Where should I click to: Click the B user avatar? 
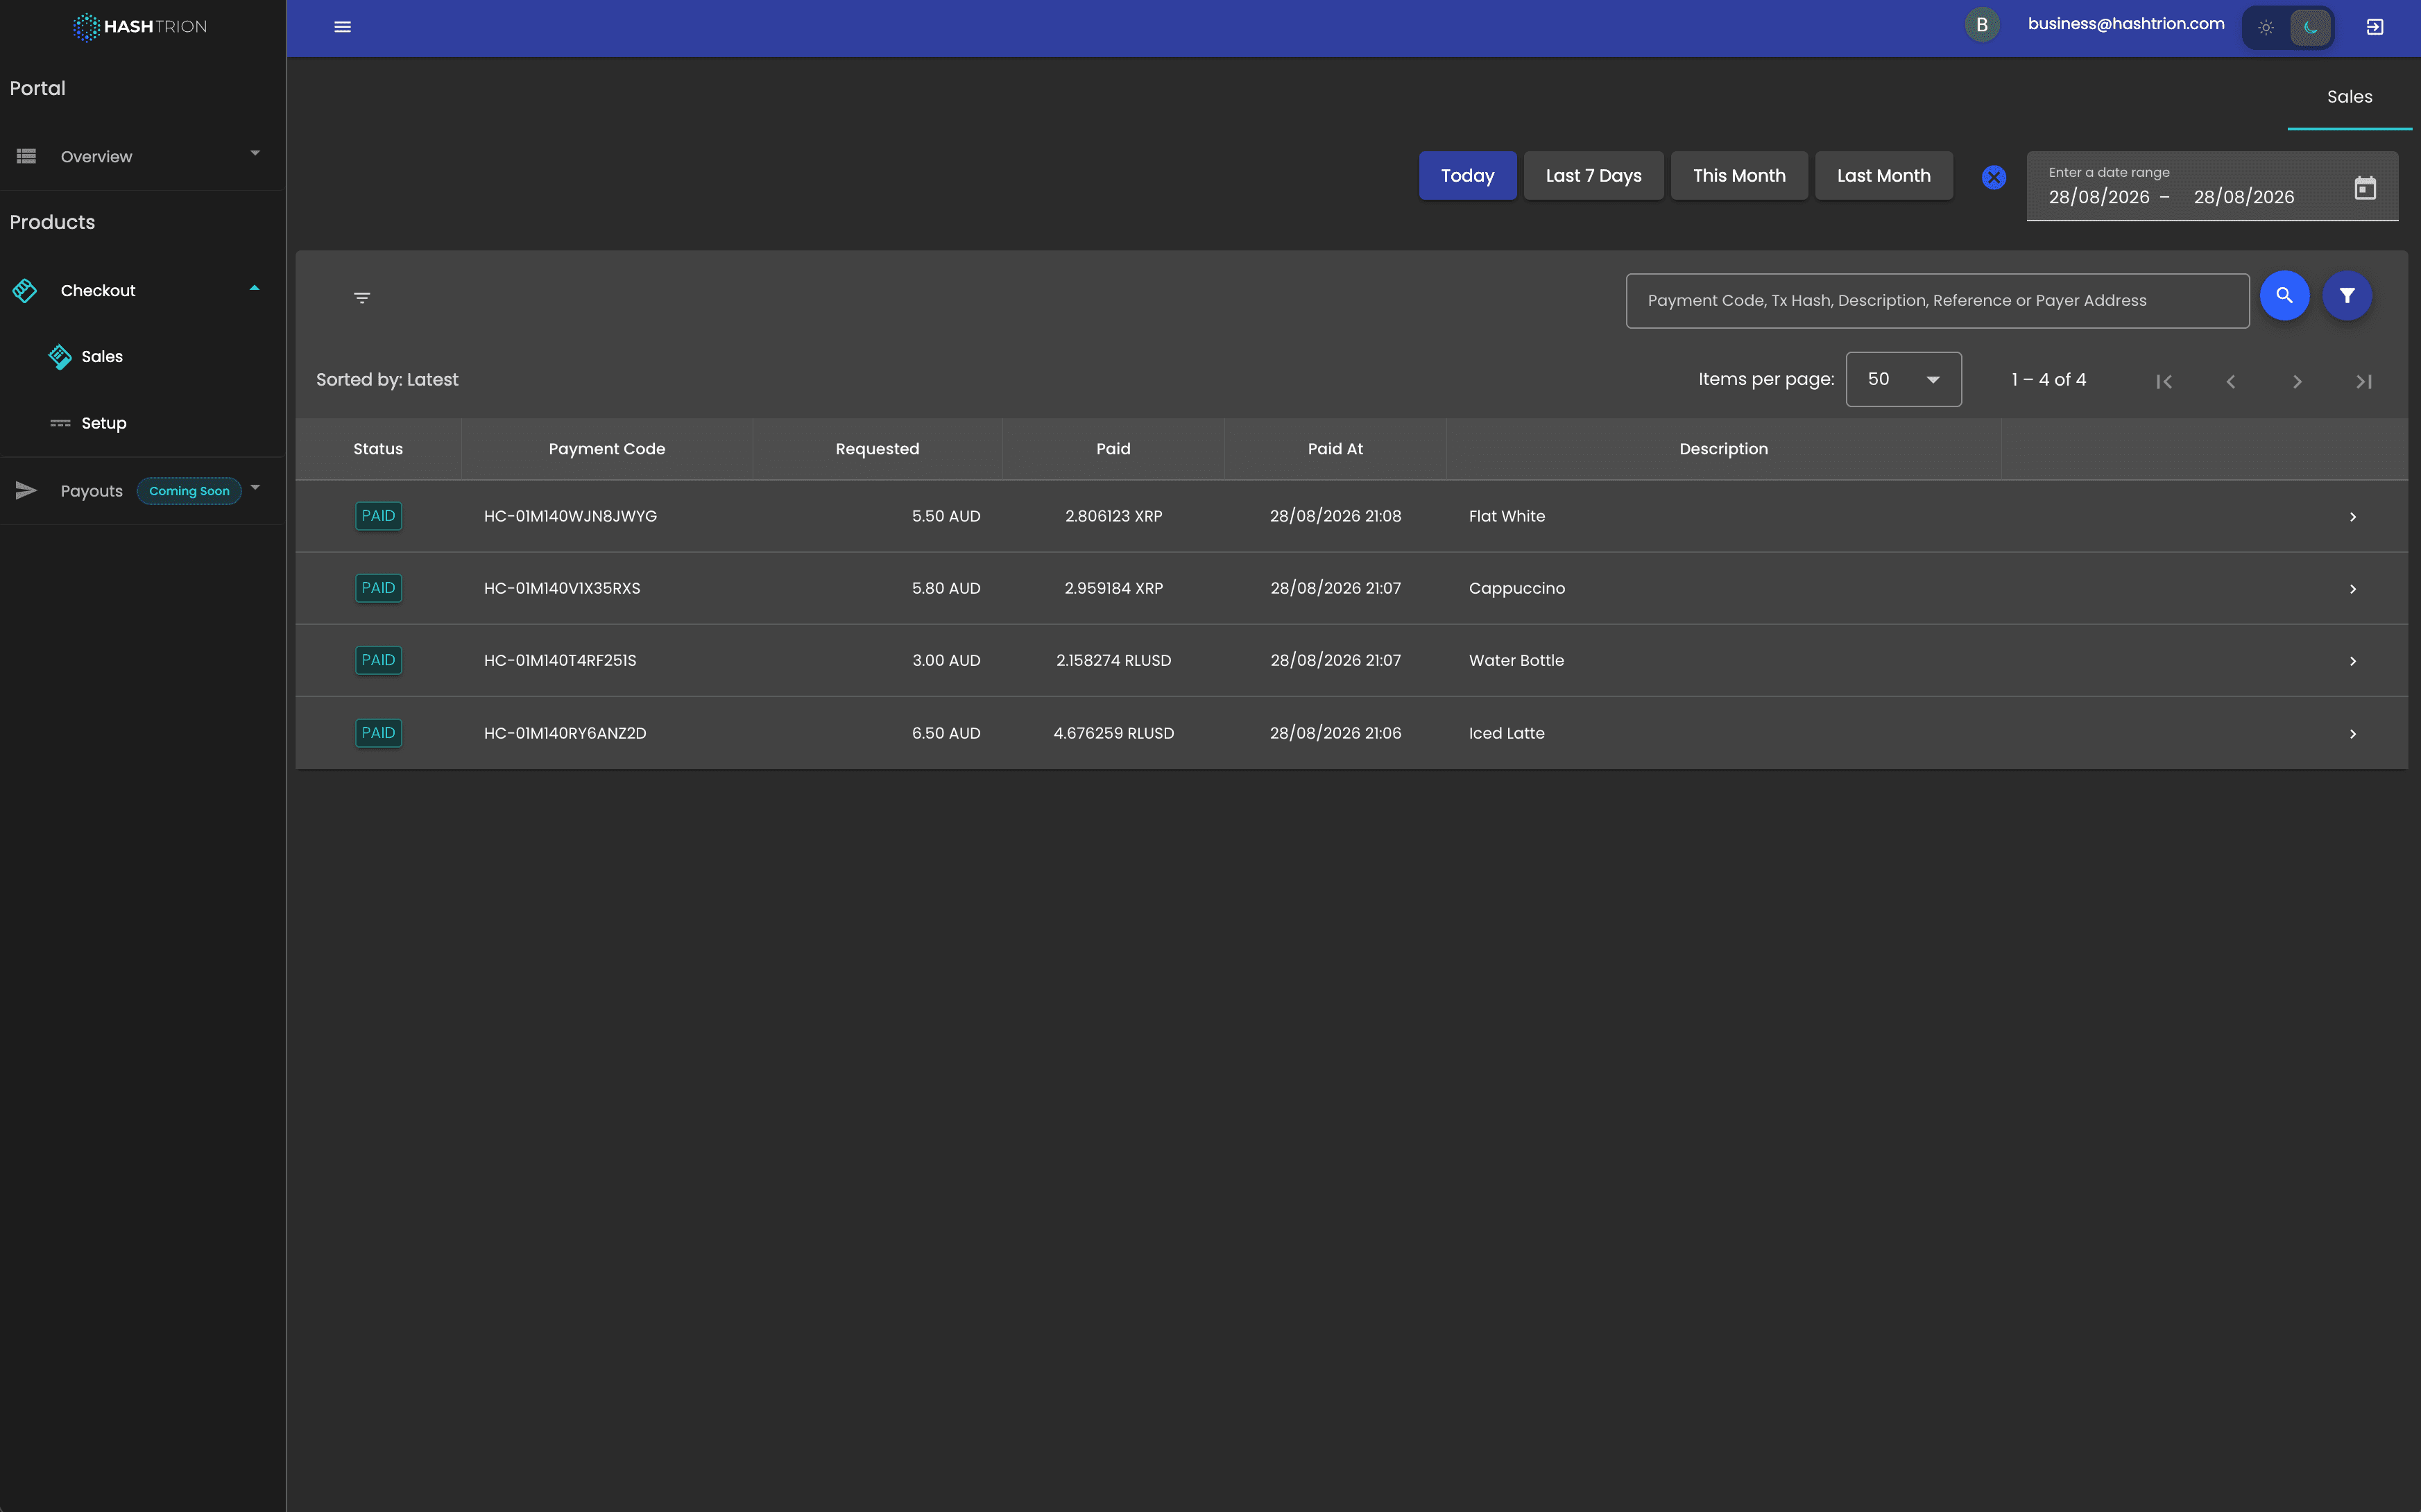coord(1981,25)
